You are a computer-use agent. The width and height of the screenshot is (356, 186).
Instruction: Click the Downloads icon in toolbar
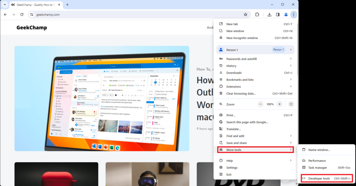(x=269, y=15)
